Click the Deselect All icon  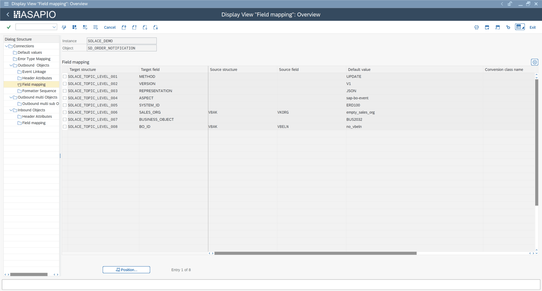tap(96, 27)
